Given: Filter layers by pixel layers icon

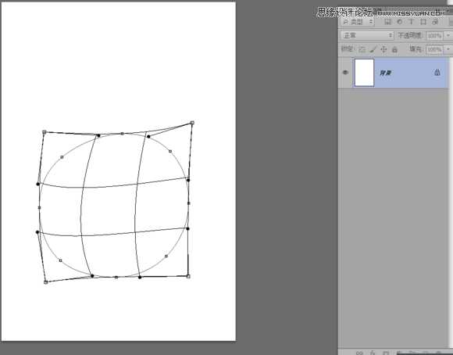Looking at the screenshot, I should pos(388,22).
